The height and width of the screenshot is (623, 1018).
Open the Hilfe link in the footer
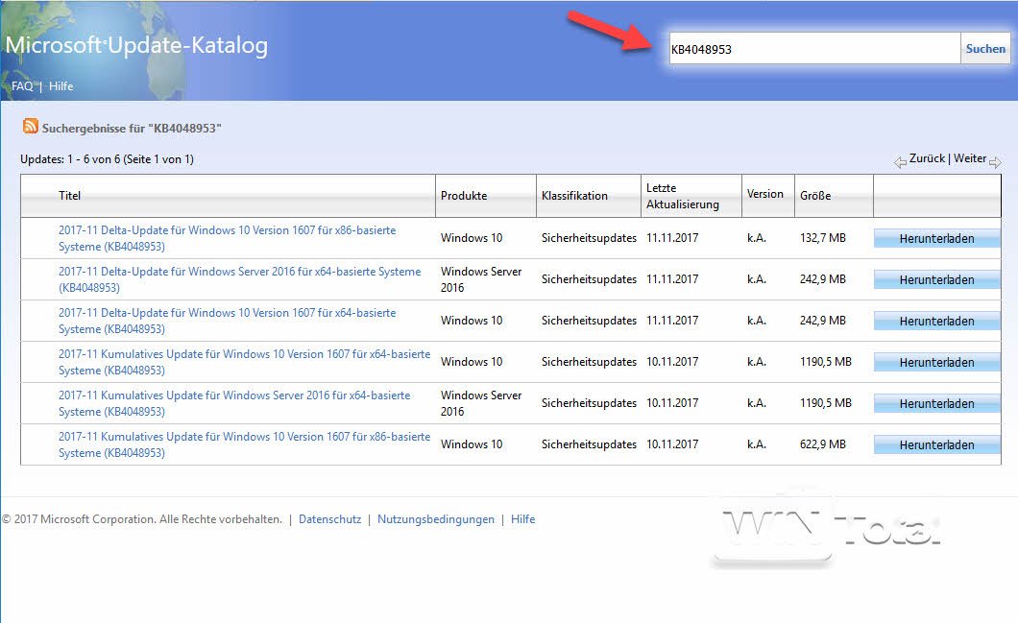(x=522, y=519)
